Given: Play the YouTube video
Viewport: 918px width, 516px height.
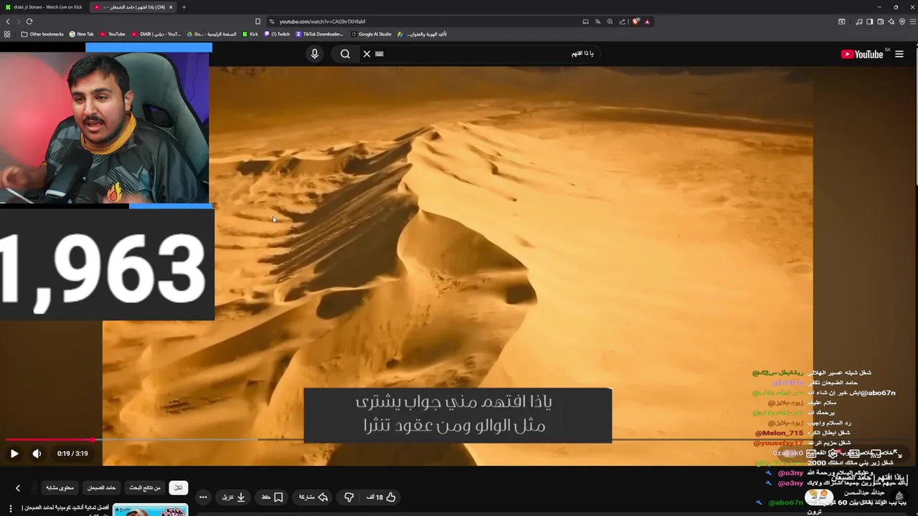Looking at the screenshot, I should coord(14,453).
